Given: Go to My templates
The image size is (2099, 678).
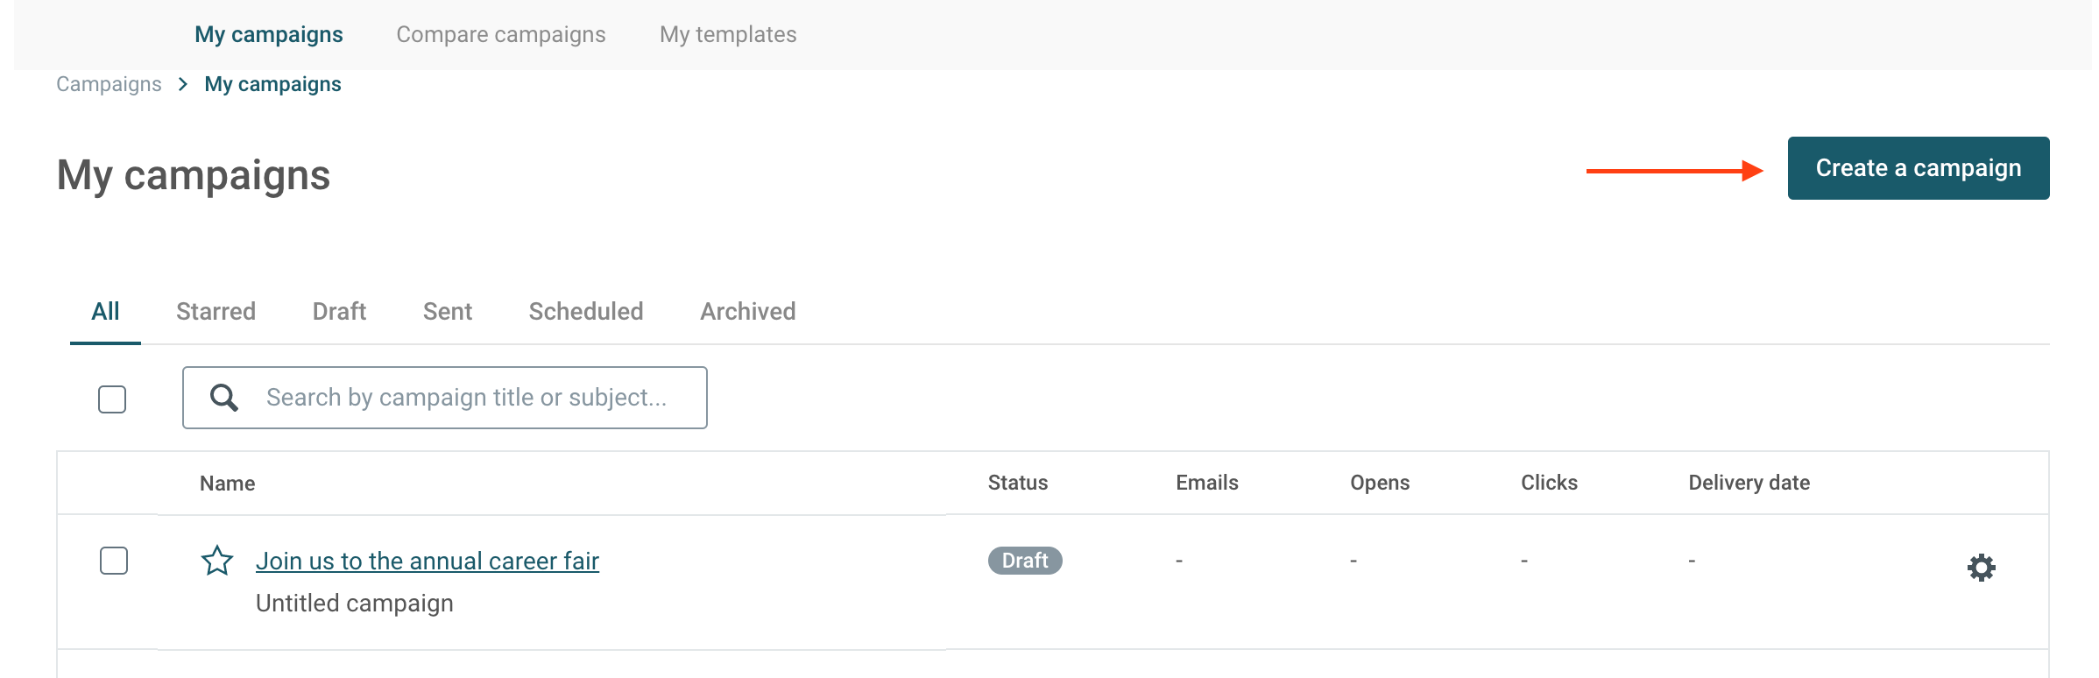Looking at the screenshot, I should click(728, 34).
